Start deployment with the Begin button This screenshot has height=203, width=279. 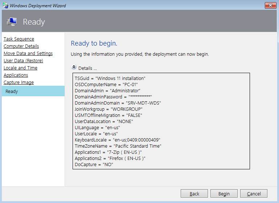pyautogui.click(x=224, y=194)
